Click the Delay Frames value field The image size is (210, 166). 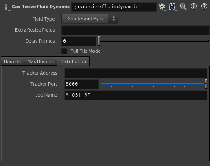pyautogui.click(x=79, y=41)
